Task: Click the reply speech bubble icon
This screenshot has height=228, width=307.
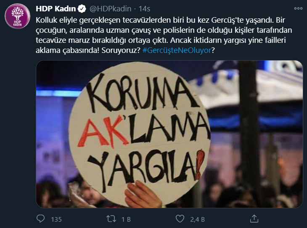Action: pyautogui.click(x=40, y=219)
